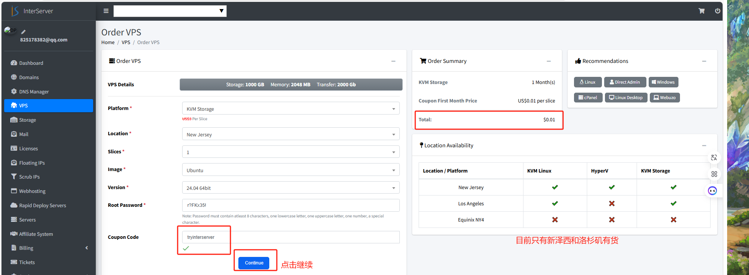Click the InterServer logo
Viewport: 749px width, 275px height.
32,11
